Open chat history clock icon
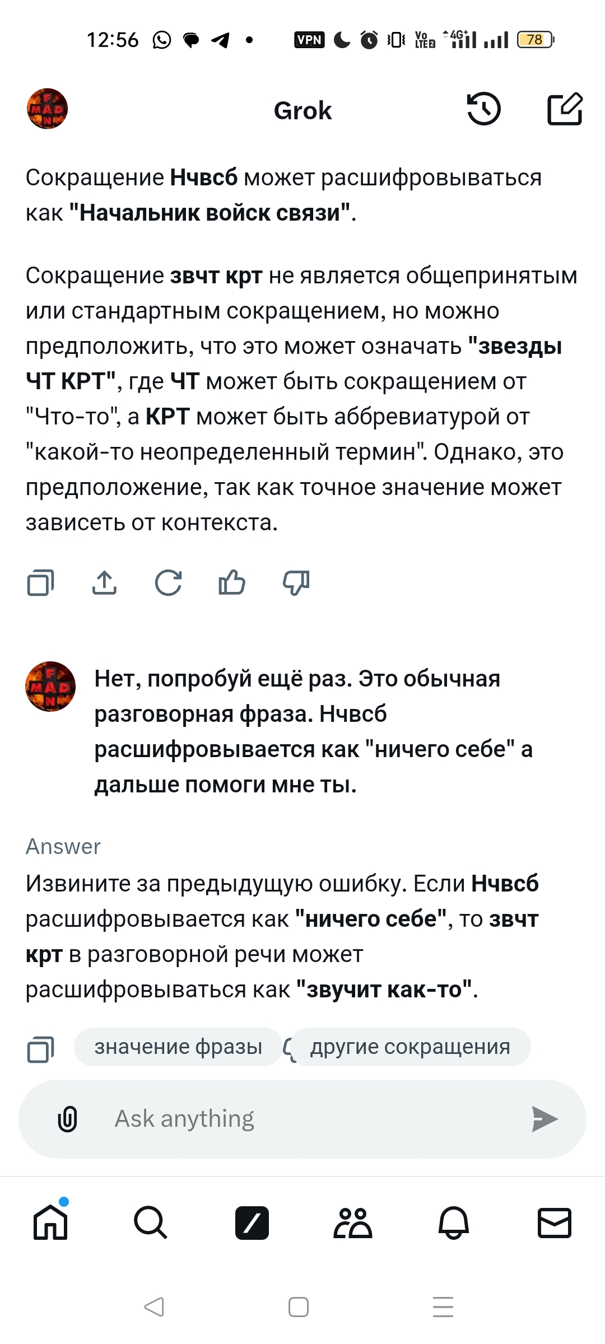The width and height of the screenshot is (605, 1344). point(483,109)
